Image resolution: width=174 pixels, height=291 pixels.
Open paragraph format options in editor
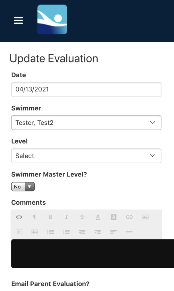[35, 217]
